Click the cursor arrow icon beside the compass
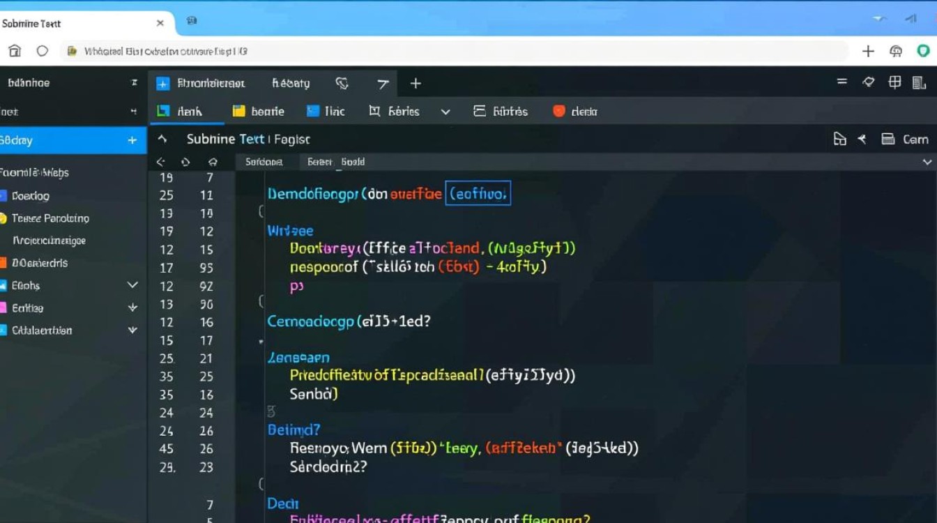The width and height of the screenshot is (937, 523). coord(382,83)
